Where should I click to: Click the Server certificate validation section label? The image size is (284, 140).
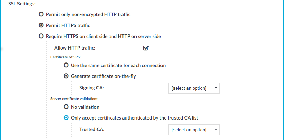tap(74, 99)
